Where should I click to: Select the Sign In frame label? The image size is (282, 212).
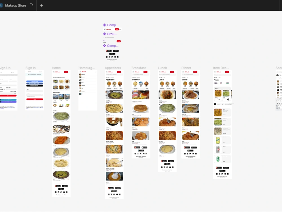click(x=30, y=68)
